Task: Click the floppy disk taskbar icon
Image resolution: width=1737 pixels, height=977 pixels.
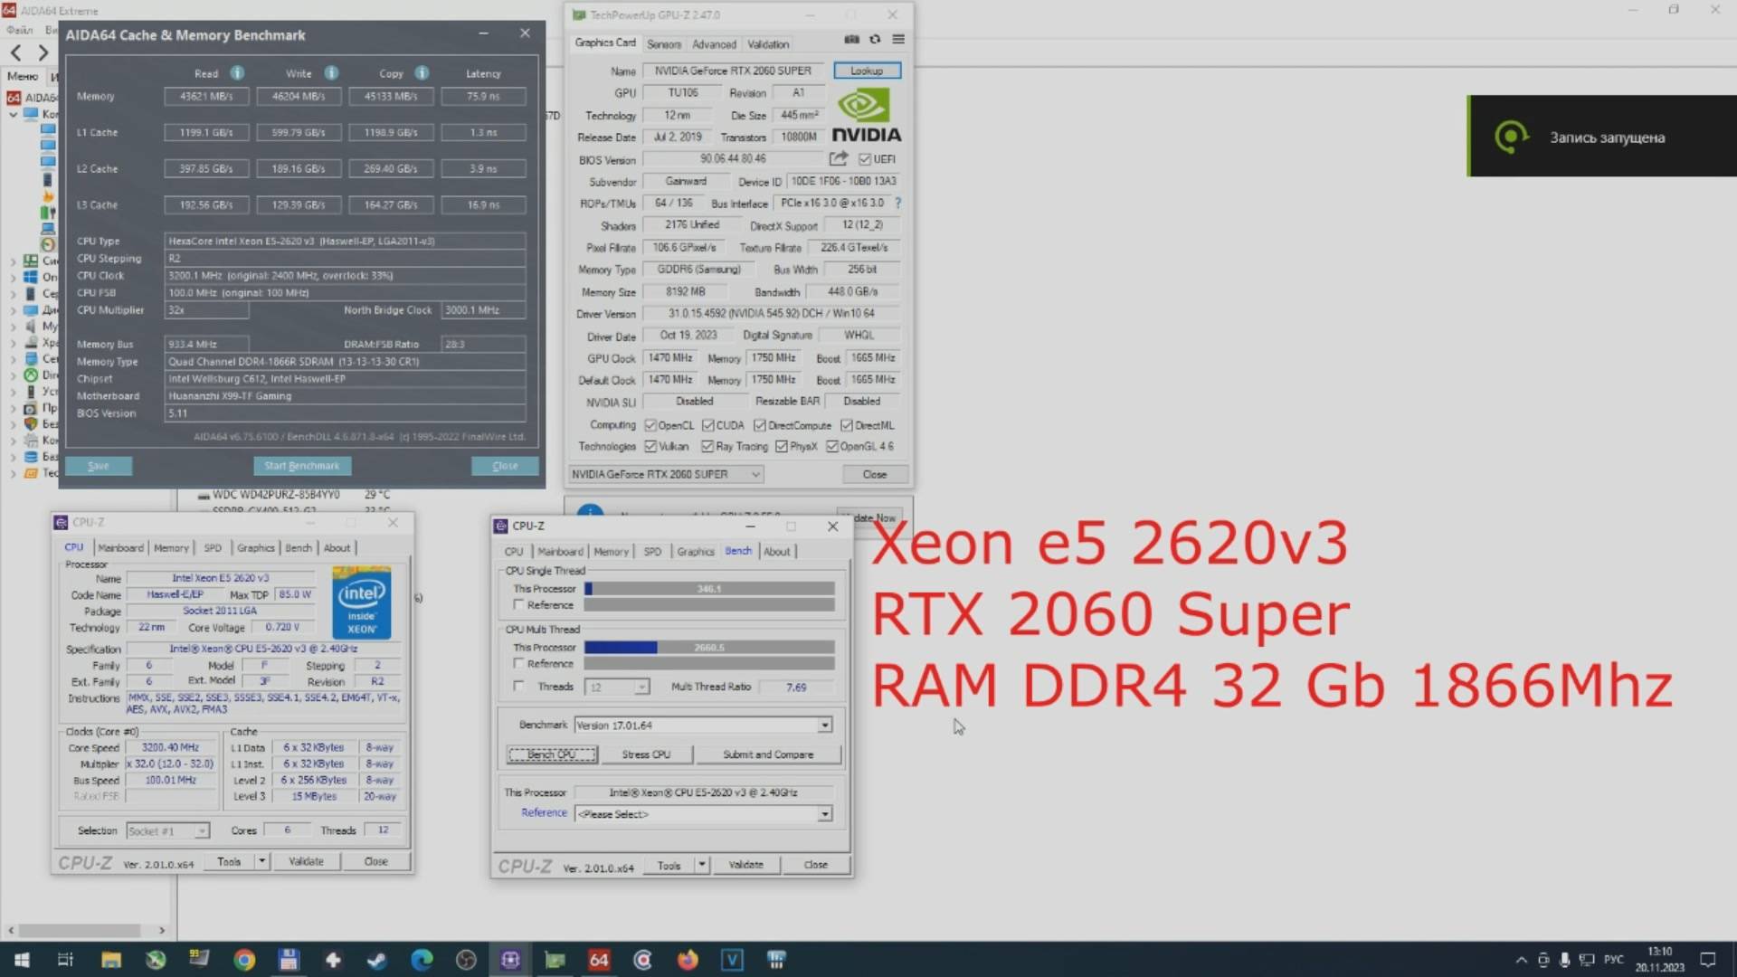Action: pyautogui.click(x=289, y=960)
